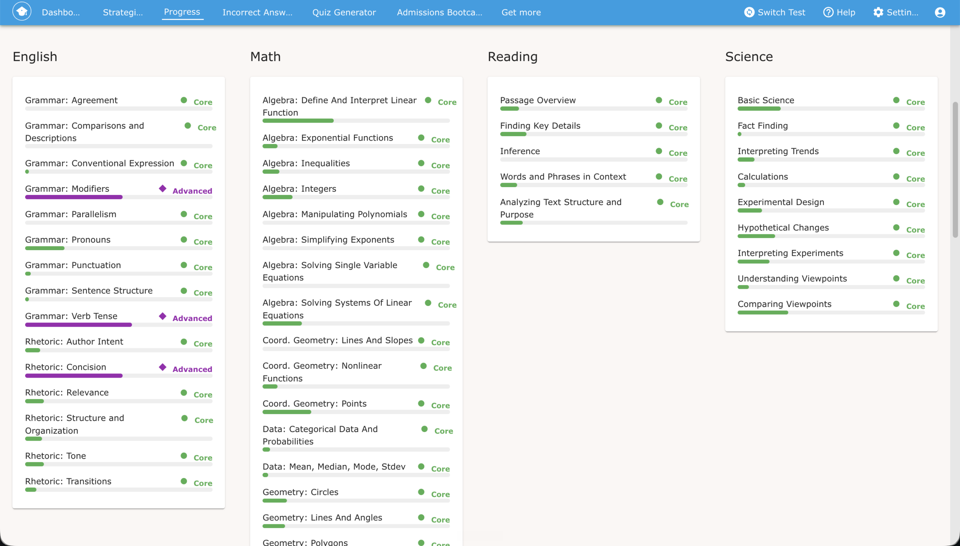Select the Progress tab
The height and width of the screenshot is (546, 960).
182,12
